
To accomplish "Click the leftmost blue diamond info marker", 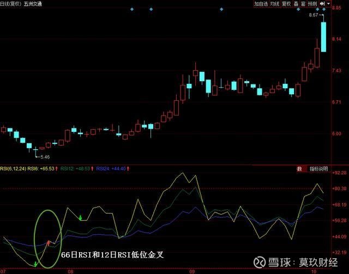I will coord(132,9).
